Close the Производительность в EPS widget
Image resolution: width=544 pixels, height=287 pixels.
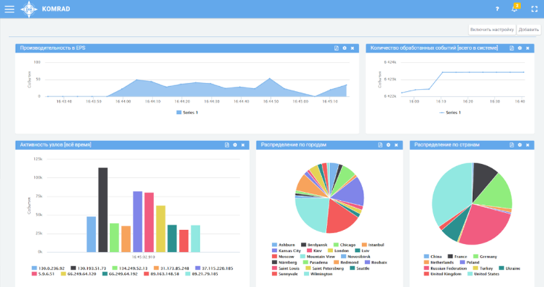(352, 48)
